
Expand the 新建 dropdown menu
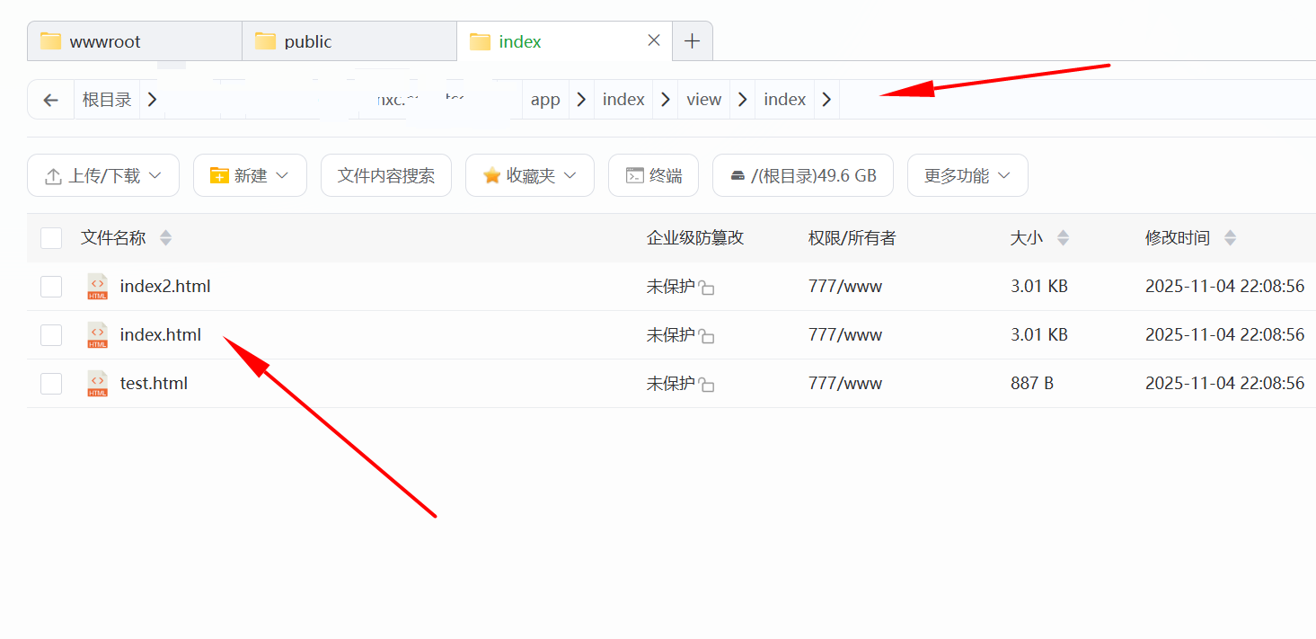[x=250, y=175]
